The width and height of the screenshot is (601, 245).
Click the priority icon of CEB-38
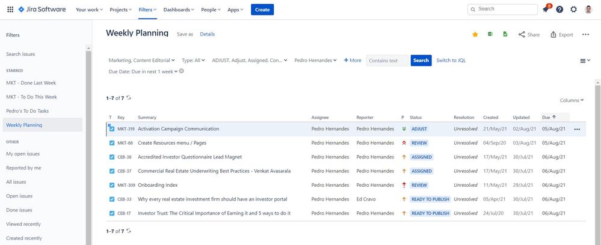[x=404, y=157]
